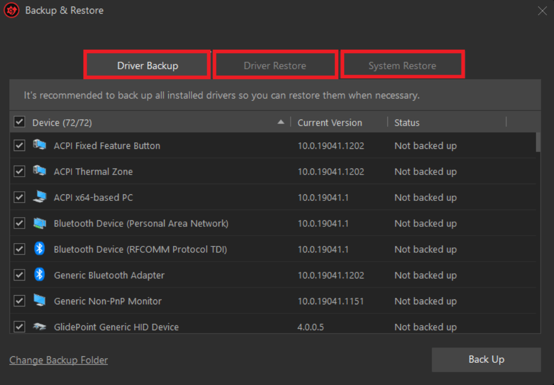The height and width of the screenshot is (385, 554).
Task: Select the Generic Non-PnP Monitor name
Action: (x=108, y=301)
